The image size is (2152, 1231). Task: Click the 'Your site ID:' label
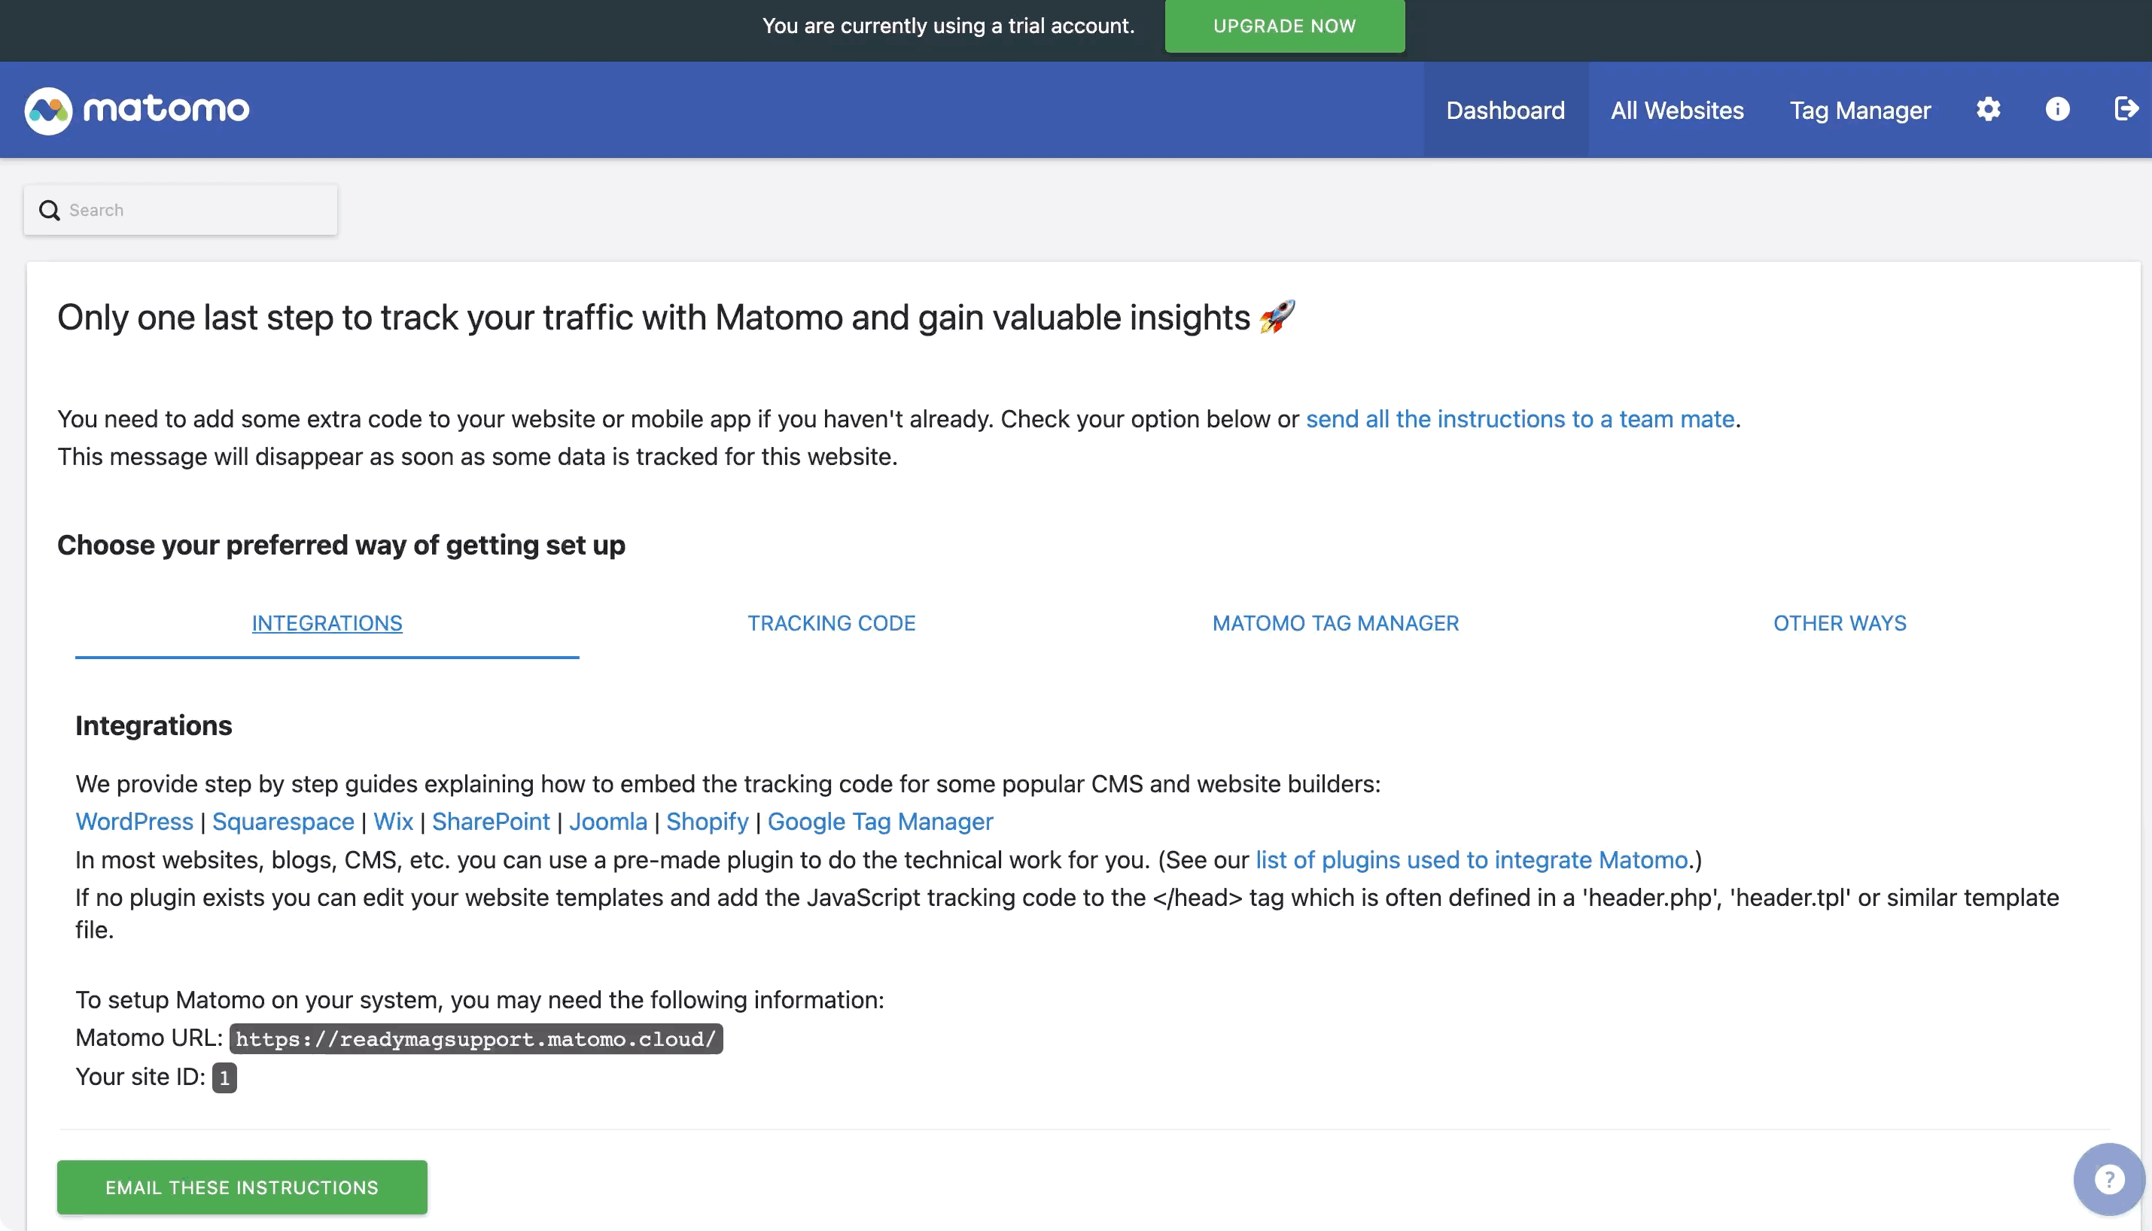pyautogui.click(x=140, y=1078)
